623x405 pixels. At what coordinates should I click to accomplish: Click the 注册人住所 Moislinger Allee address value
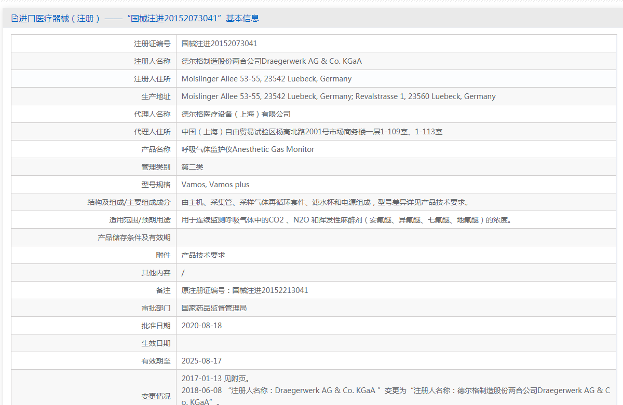(x=266, y=79)
